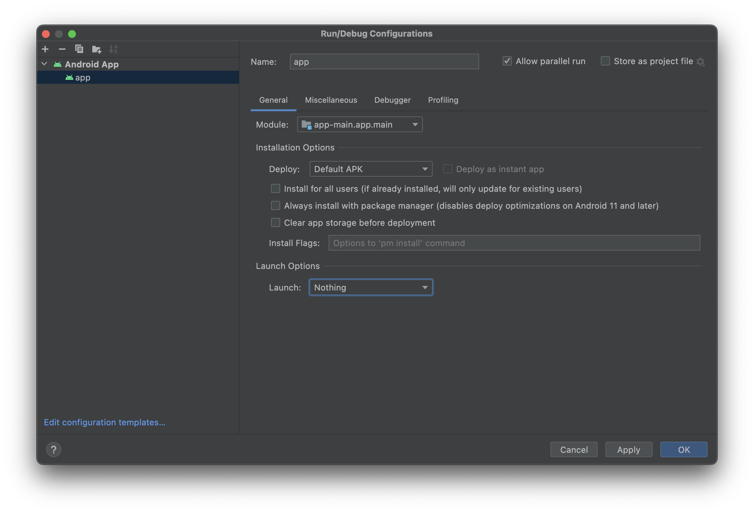Check Clear app storage before deployment
This screenshot has width=754, height=513.
click(276, 223)
